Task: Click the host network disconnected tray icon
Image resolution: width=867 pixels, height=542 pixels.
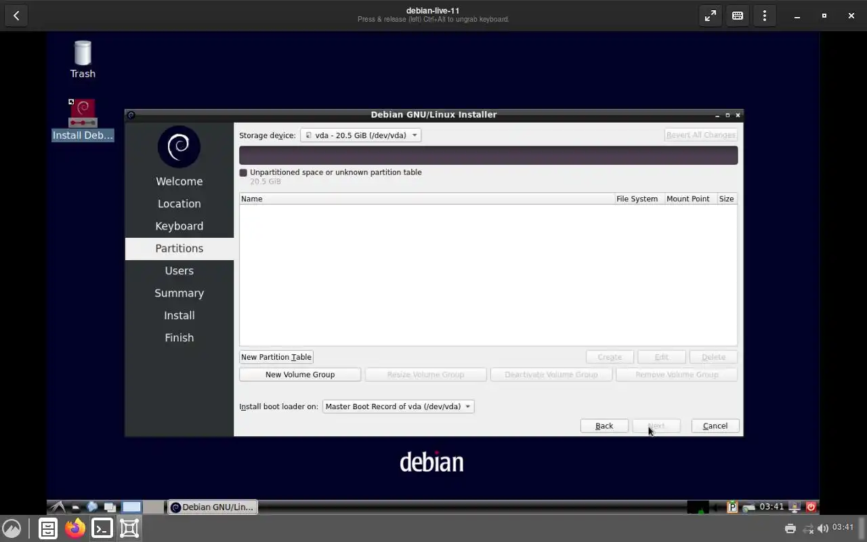Action: pos(807,528)
